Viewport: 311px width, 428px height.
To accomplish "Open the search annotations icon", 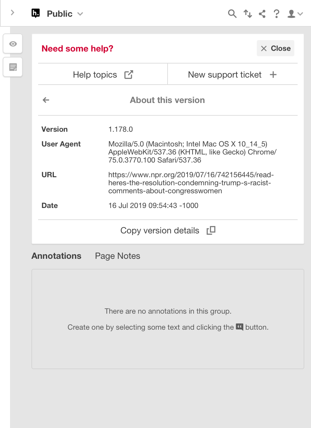I will [232, 14].
